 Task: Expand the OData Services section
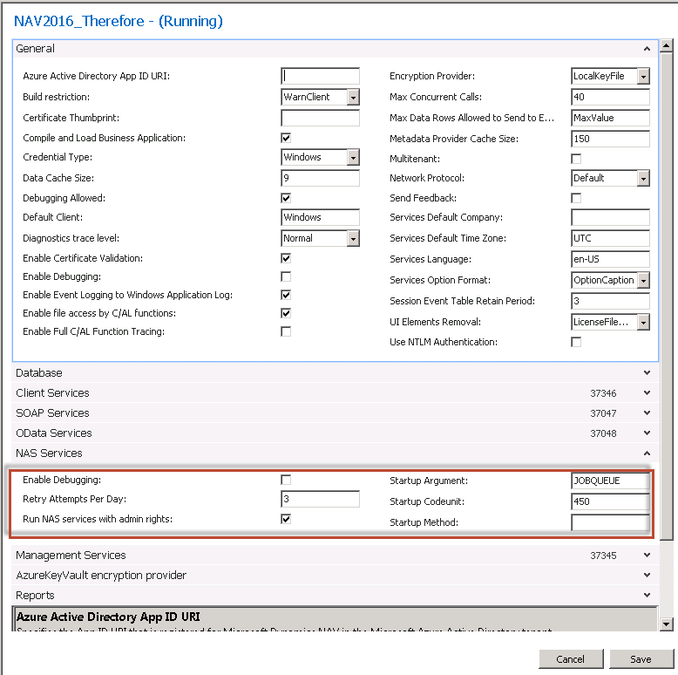click(646, 433)
